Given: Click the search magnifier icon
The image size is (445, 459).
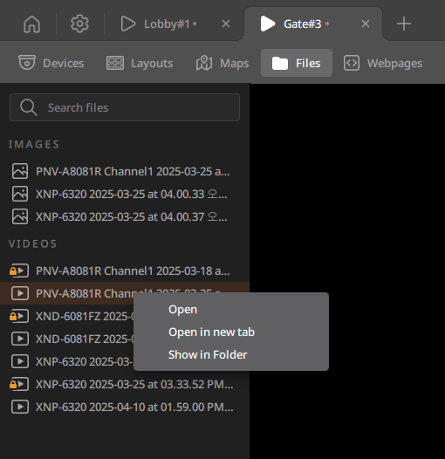Looking at the screenshot, I should coord(29,107).
